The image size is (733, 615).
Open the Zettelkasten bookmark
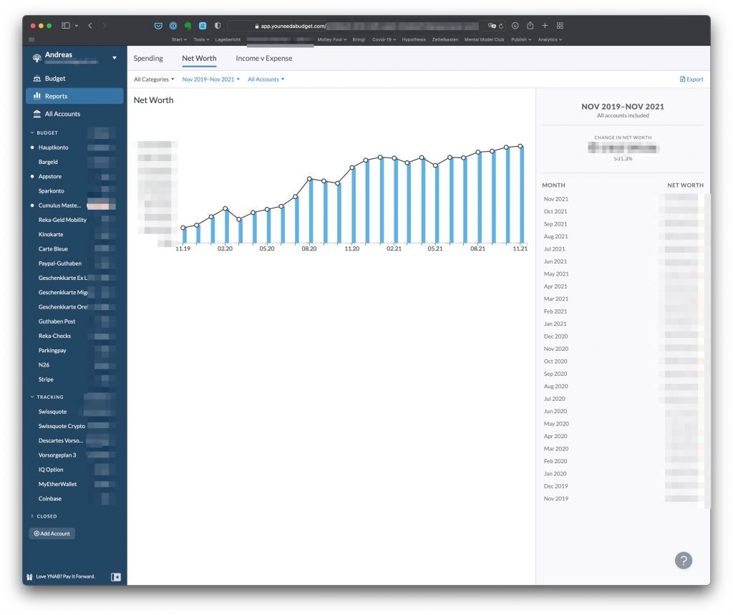tap(445, 40)
